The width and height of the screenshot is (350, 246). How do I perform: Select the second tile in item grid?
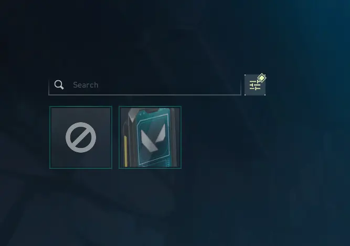tap(150, 137)
